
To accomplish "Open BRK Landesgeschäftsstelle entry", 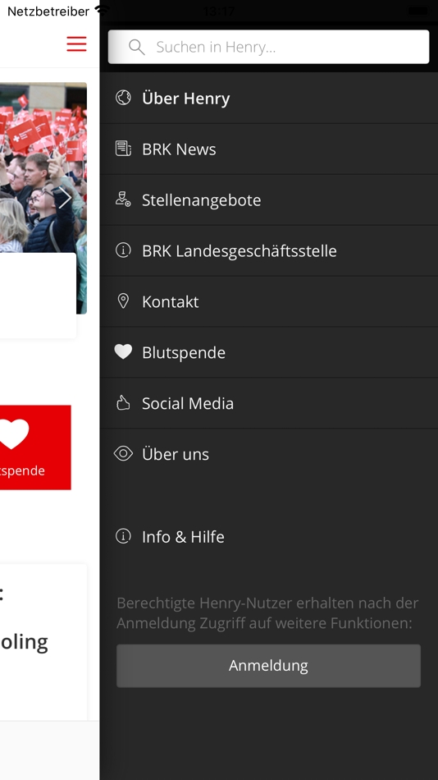I will pos(269,250).
